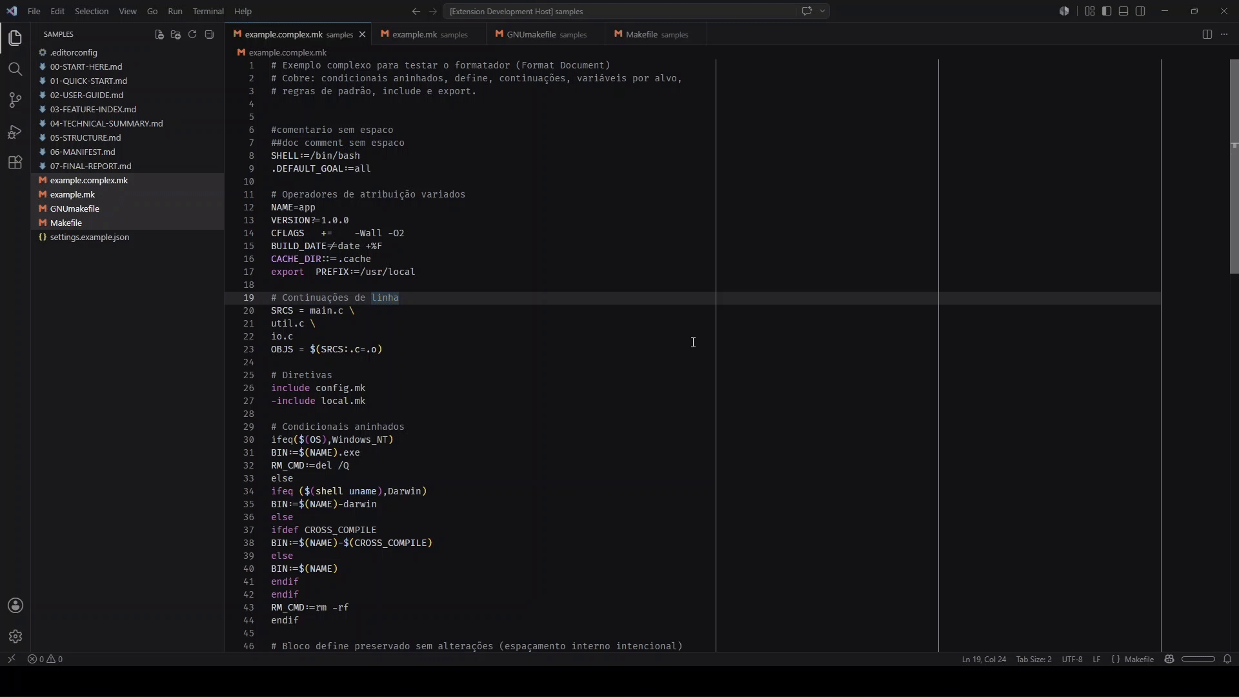Open 01-QUICK-START.md file
Image resolution: width=1239 pixels, height=697 pixels.
(x=127, y=81)
